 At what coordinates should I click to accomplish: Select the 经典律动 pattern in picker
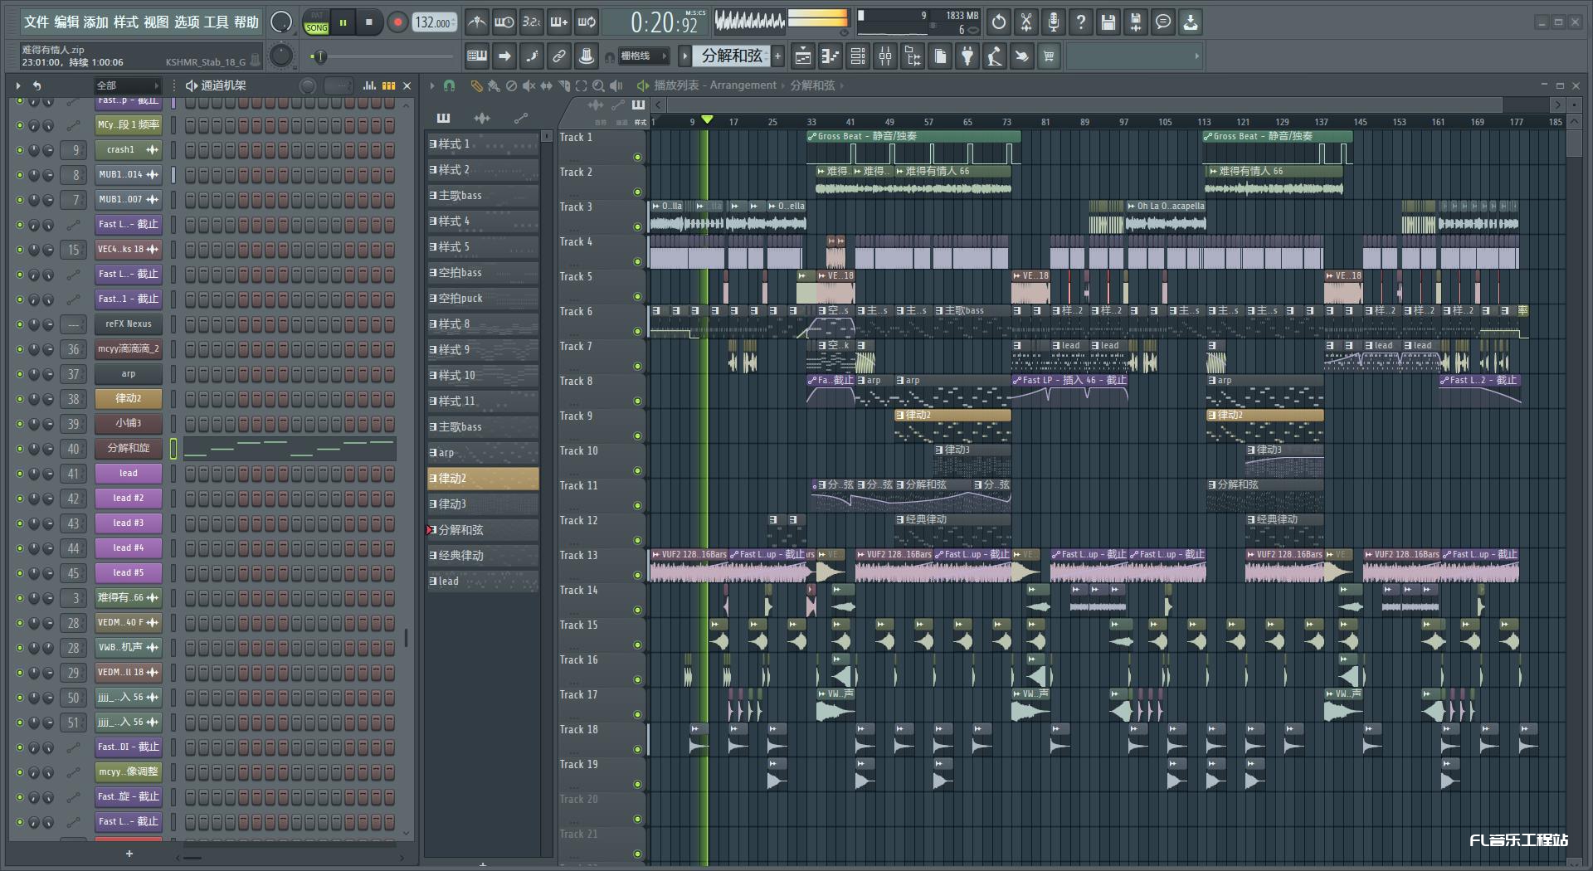pos(482,556)
